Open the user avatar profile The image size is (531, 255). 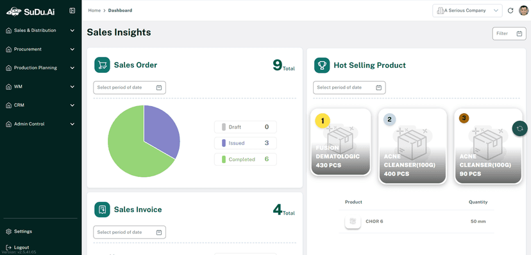tap(523, 10)
